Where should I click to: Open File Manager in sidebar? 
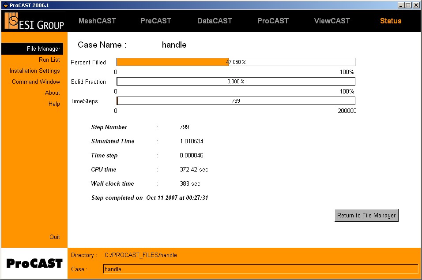[32, 49]
